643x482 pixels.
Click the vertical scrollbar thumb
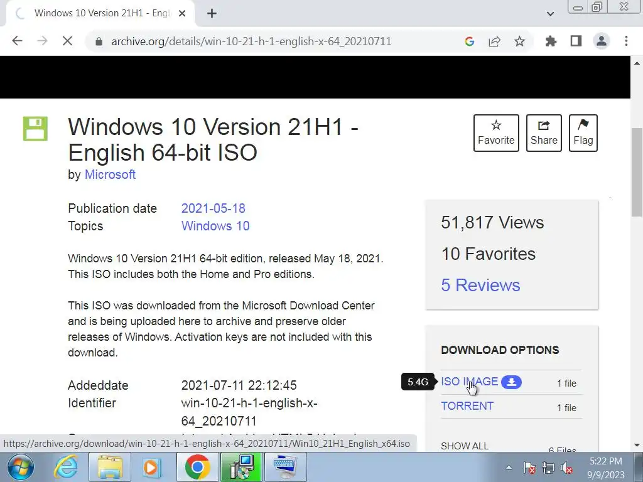pos(637,172)
